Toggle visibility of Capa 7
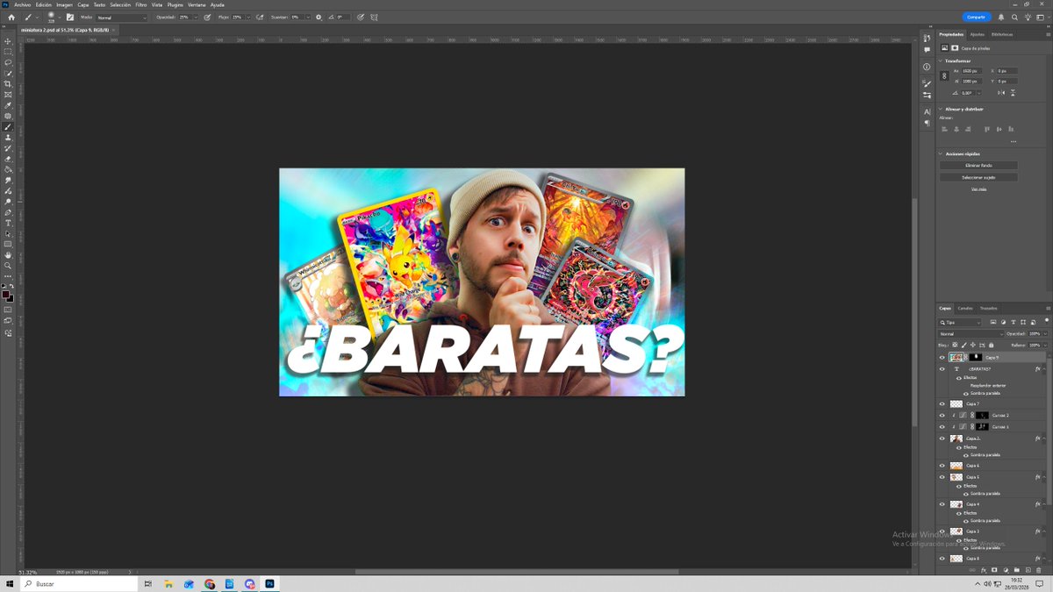1053x592 pixels. click(942, 403)
